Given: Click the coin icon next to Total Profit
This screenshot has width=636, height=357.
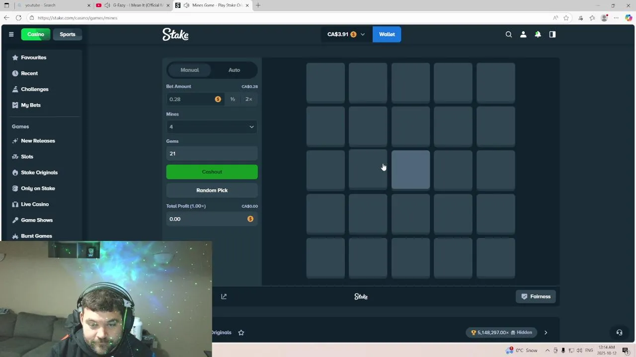Looking at the screenshot, I should click(x=250, y=219).
